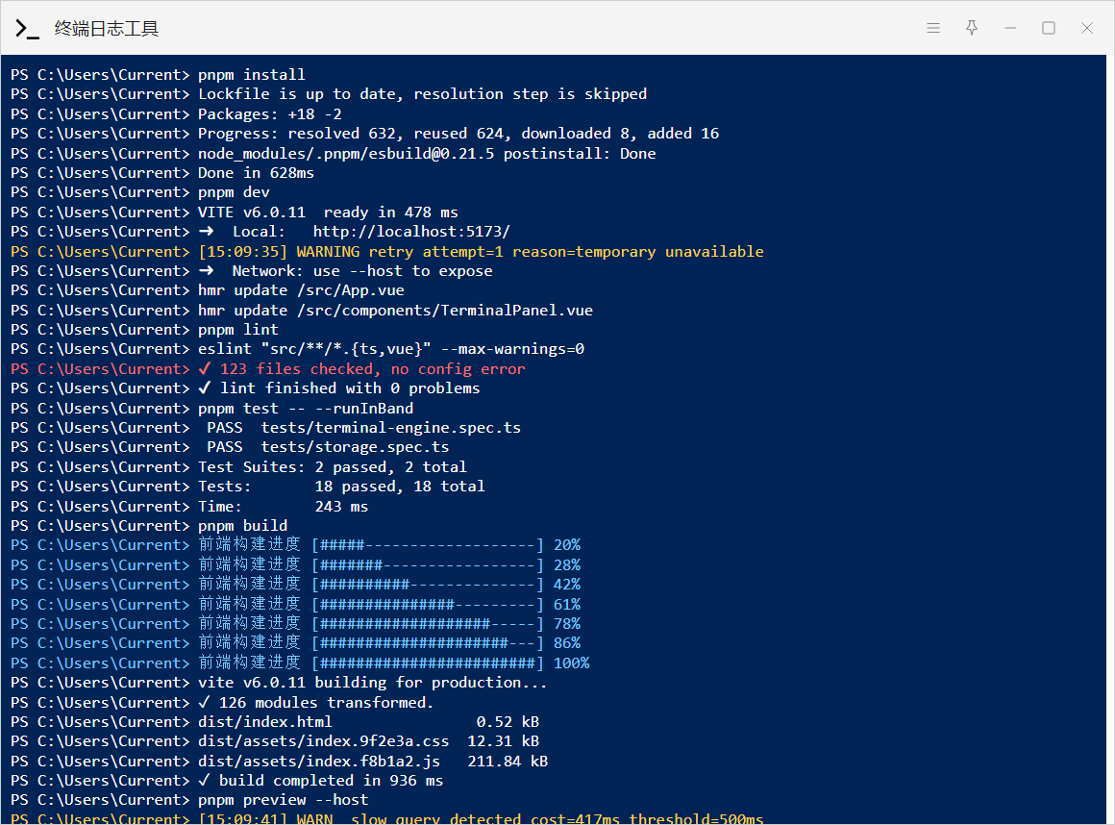This screenshot has width=1115, height=825.
Task: Minimize the terminal log window
Action: (x=1010, y=29)
